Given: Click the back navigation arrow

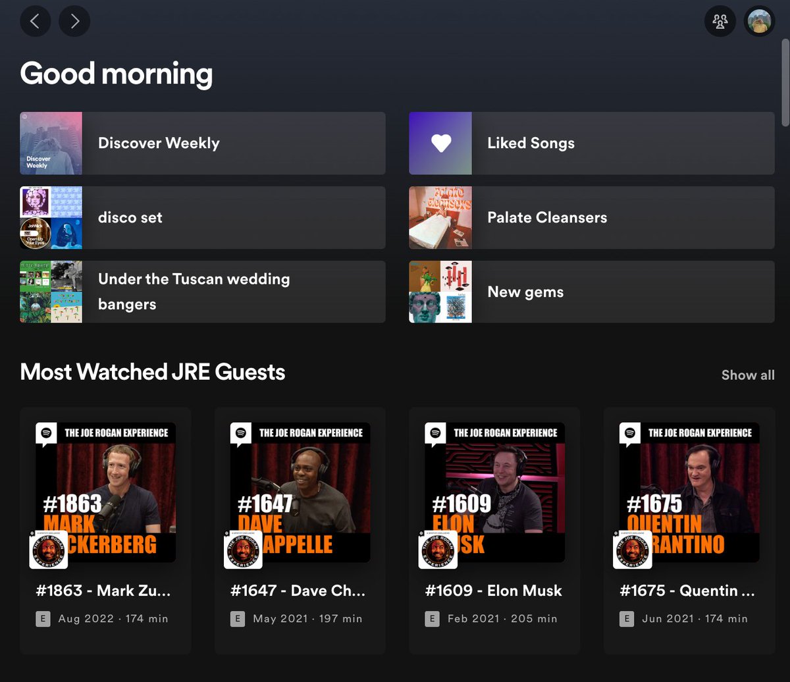Looking at the screenshot, I should pyautogui.click(x=36, y=20).
